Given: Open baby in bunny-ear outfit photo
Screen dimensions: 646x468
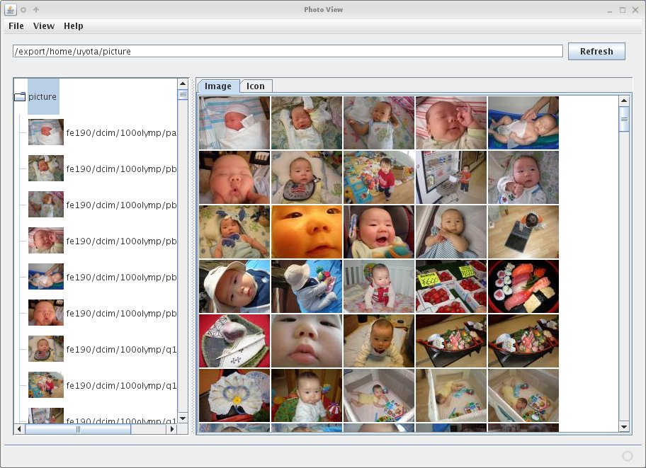Looking at the screenshot, I should [x=234, y=232].
